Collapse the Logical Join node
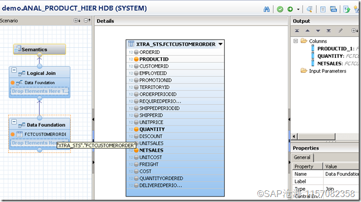 click(14, 70)
